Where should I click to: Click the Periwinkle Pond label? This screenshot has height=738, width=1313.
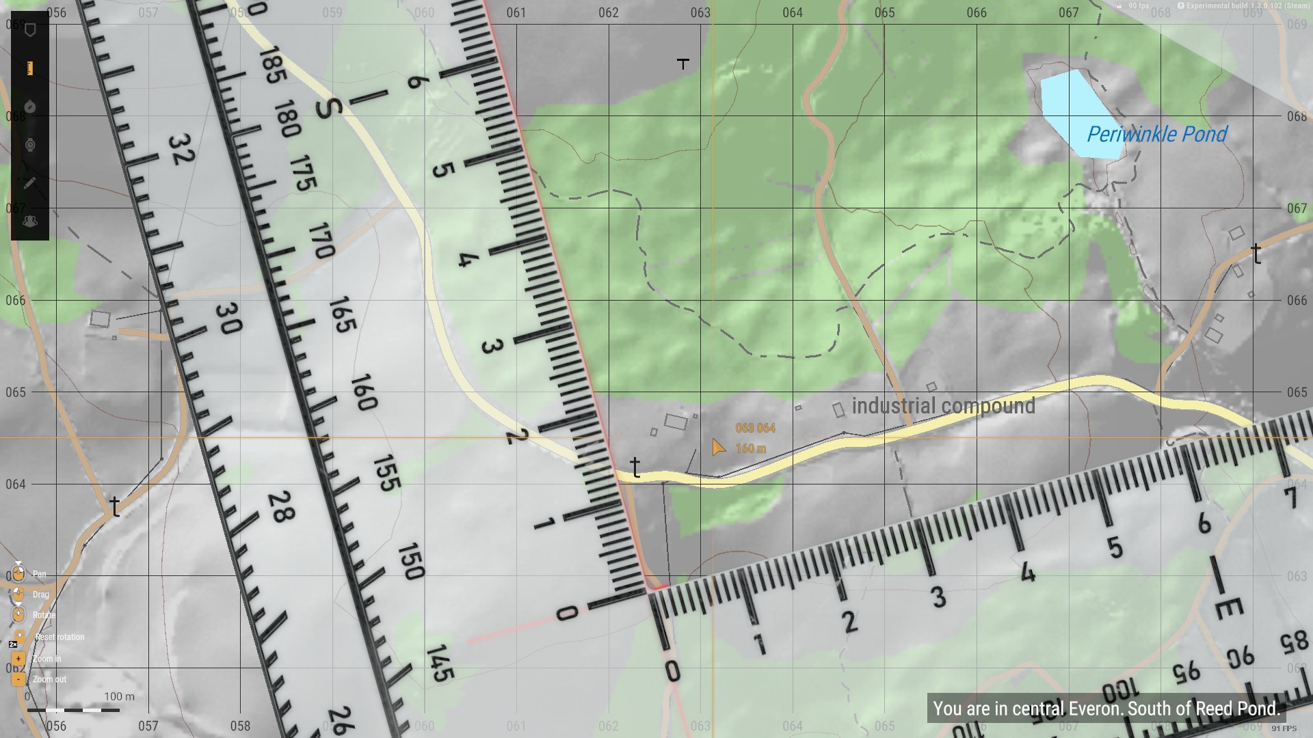1157,134
